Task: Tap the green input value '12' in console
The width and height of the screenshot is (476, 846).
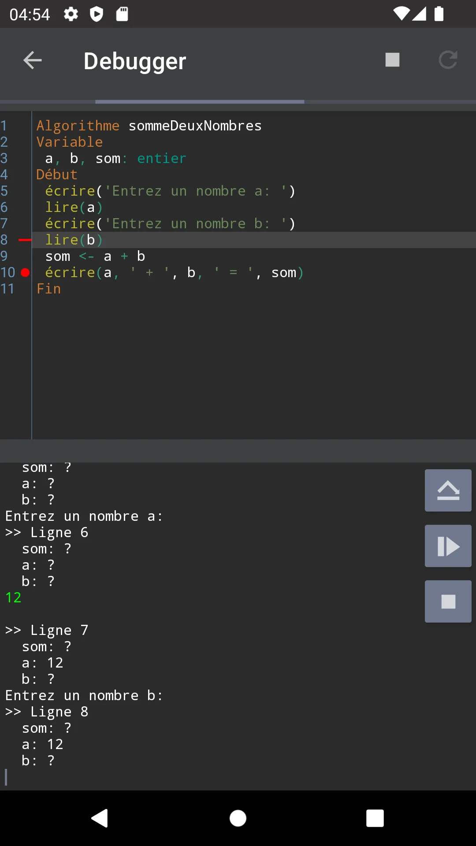Action: 13,598
